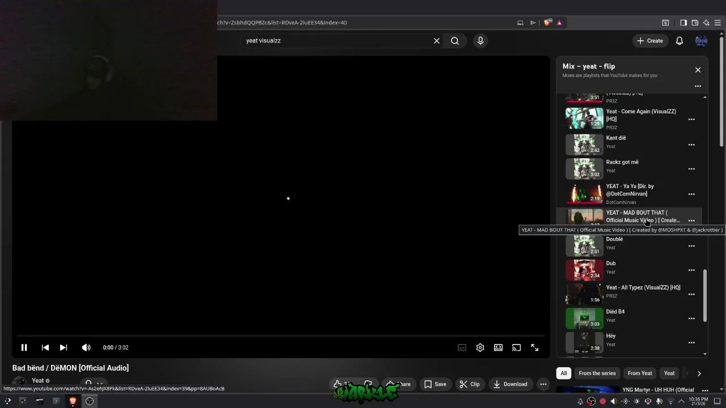This screenshot has height=408, width=726.
Task: Play Yeat - Come Again (VisualZZ) thumbnail
Action: tap(584, 118)
